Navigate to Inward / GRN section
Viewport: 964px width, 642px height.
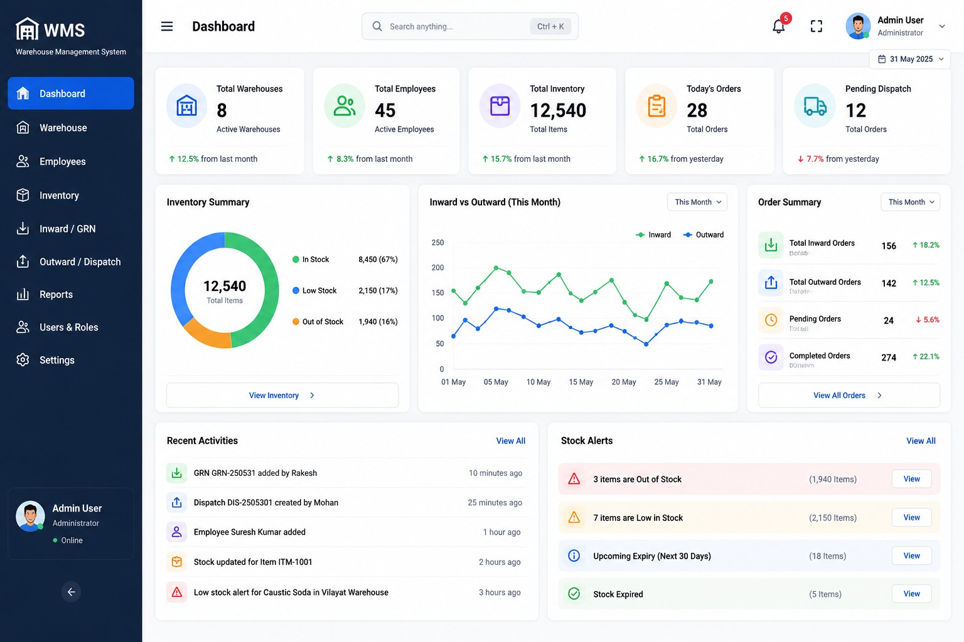(71, 229)
